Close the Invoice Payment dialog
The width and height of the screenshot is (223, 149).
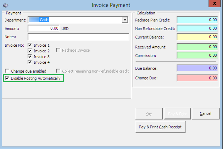pyautogui.click(x=215, y=3)
